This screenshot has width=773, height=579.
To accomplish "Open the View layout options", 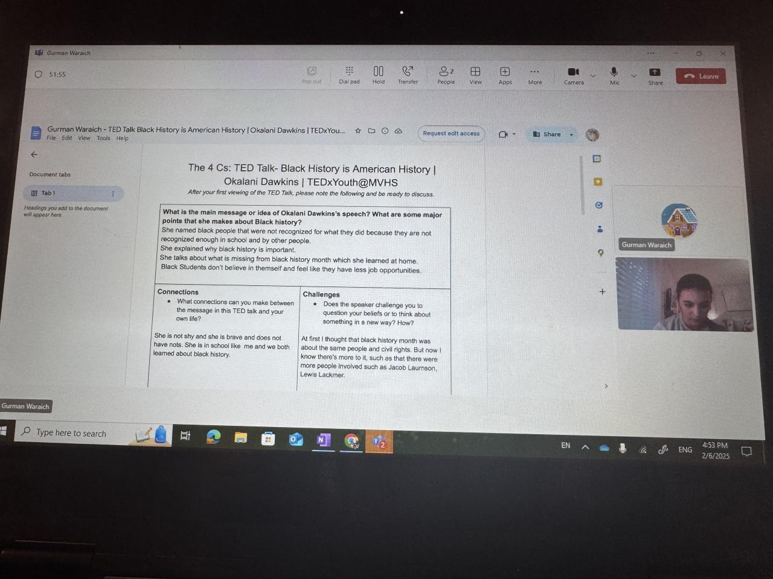I will [x=476, y=75].
